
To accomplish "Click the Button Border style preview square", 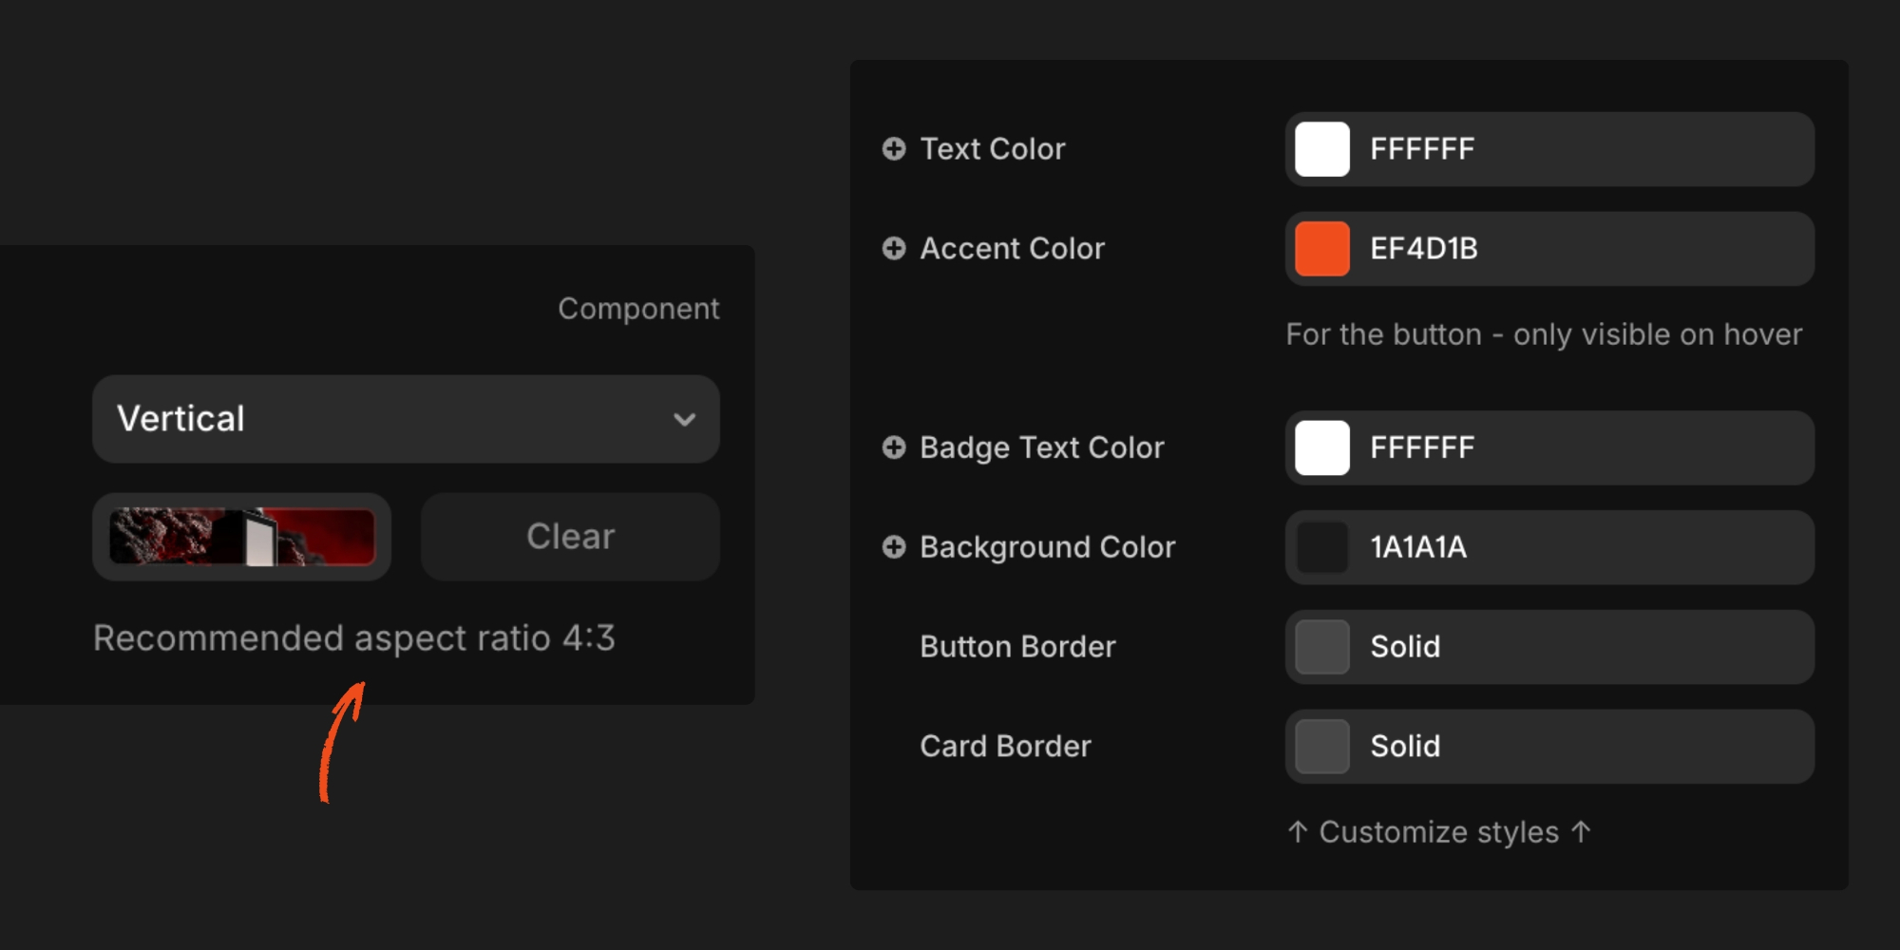I will [x=1321, y=647].
